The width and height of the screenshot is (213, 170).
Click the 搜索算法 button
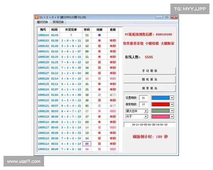(149, 88)
